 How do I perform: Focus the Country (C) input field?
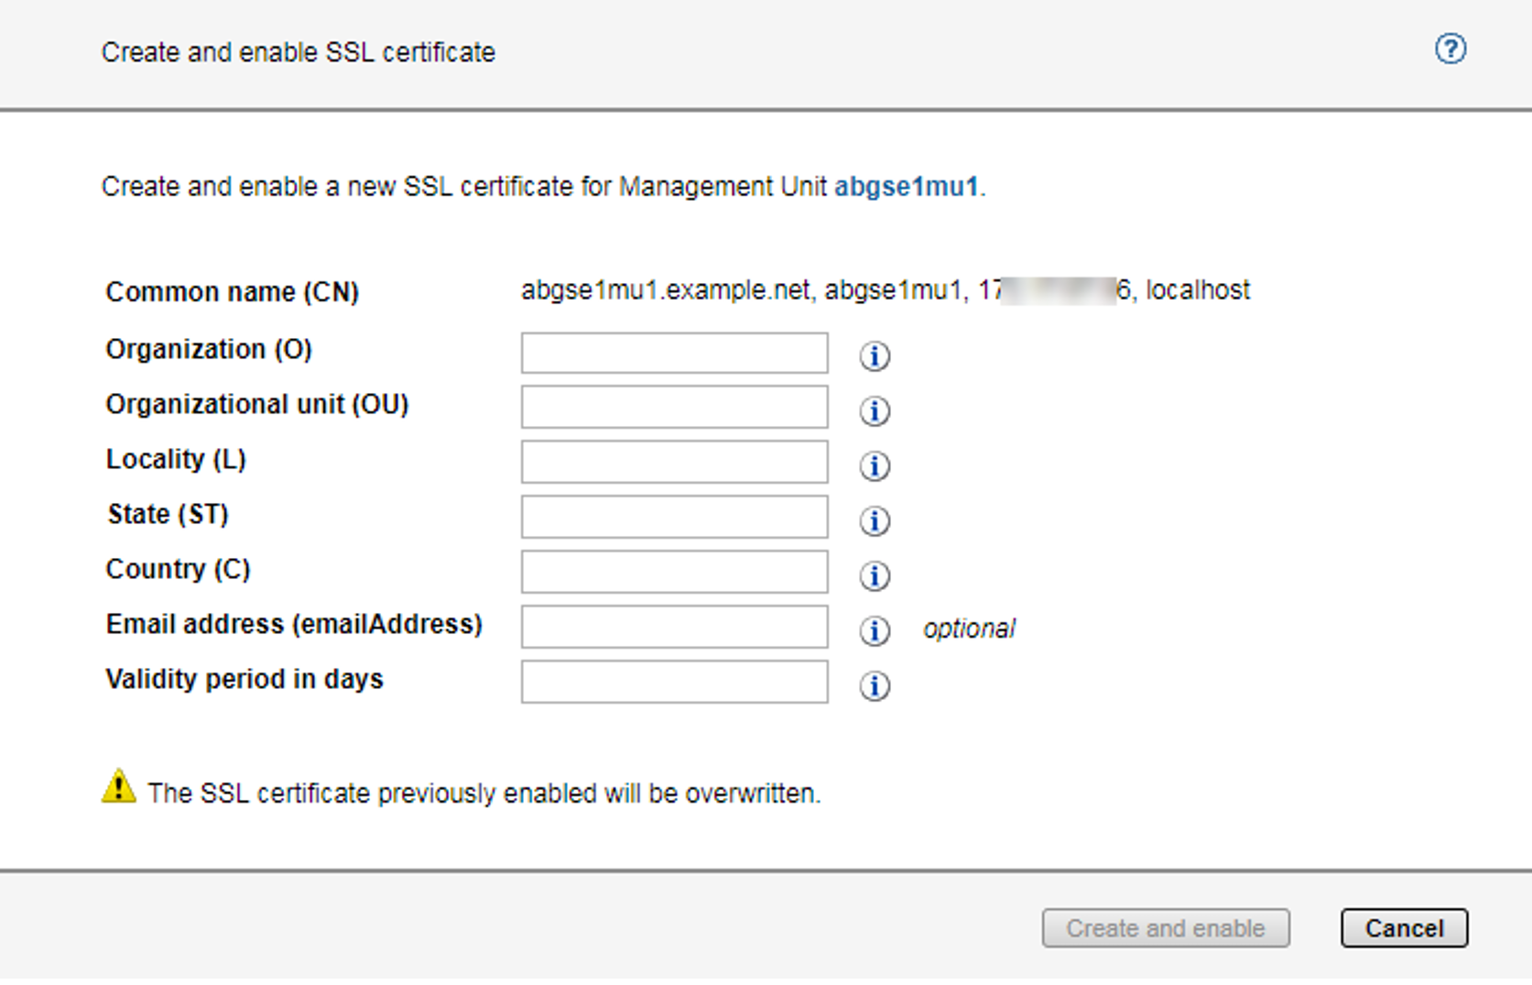674,572
